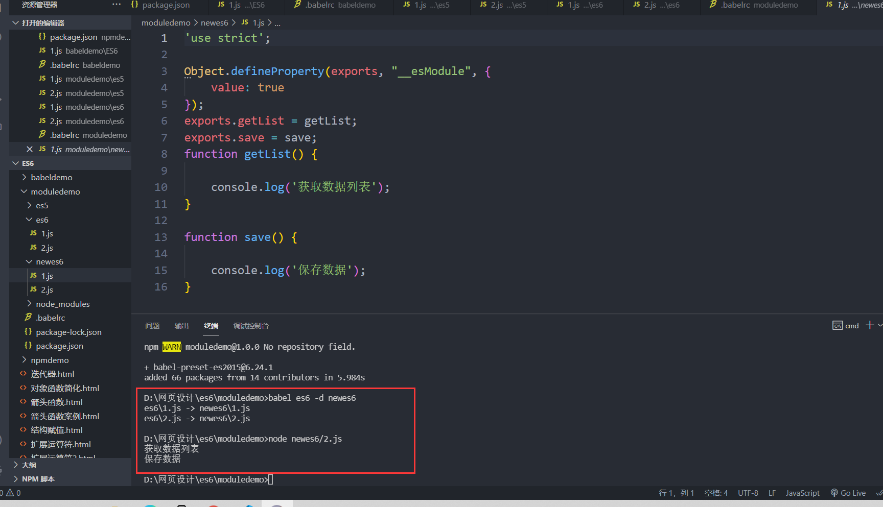This screenshot has height=507, width=883.
Task: Click newes6 in the breadcrumb
Action: (214, 23)
